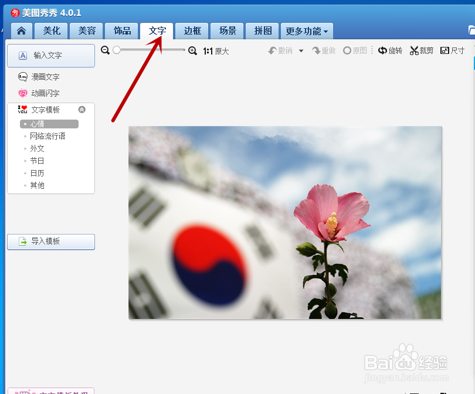This screenshot has height=394, width=475.
Task: Select the 文字 tab
Action: click(x=157, y=31)
